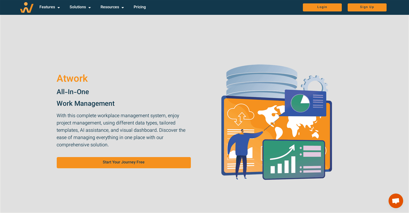This screenshot has width=409, height=213.
Task: Click the orange Atwork heading
Action: (x=72, y=78)
